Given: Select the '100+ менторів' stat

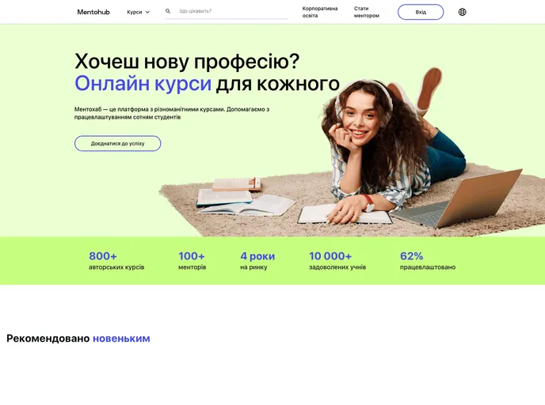Looking at the screenshot, I should pos(192,260).
